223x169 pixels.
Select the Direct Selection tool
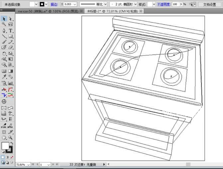[x=10, y=19]
